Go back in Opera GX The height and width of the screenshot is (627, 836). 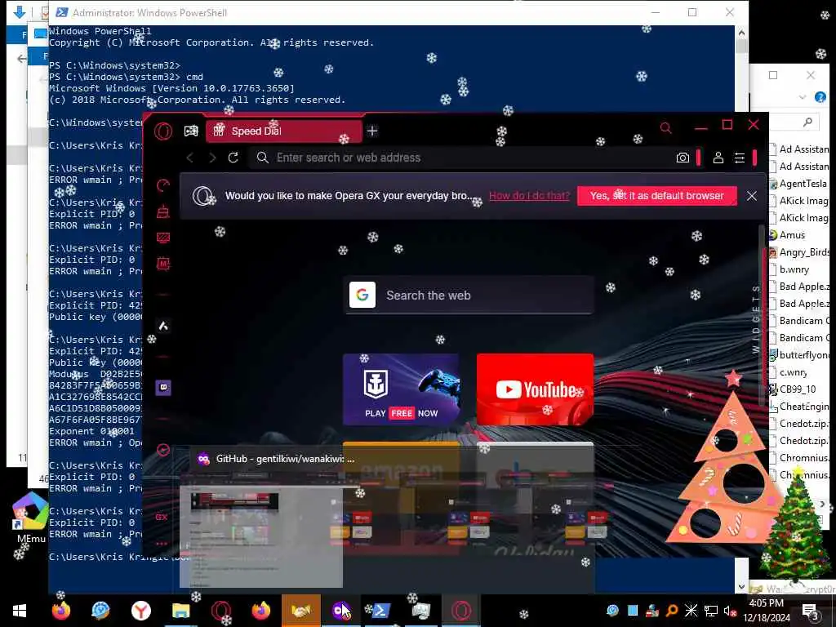(189, 158)
